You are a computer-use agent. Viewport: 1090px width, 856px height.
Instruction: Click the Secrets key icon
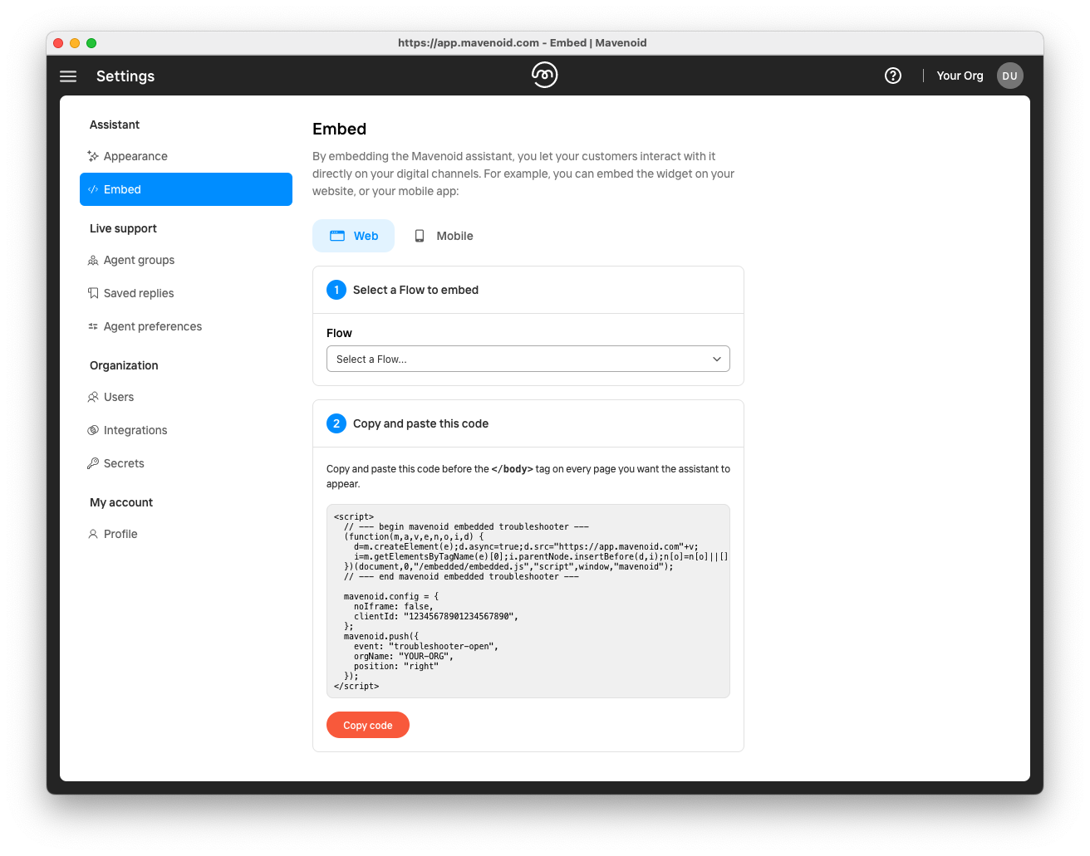[x=93, y=463]
